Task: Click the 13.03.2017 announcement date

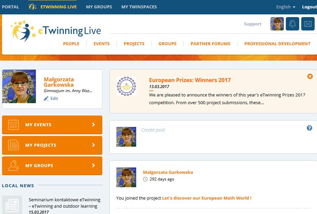Action: (159, 87)
